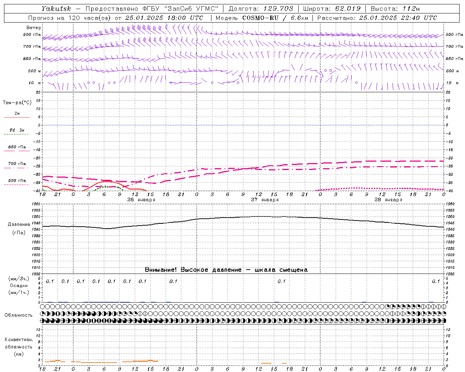
Task: Click the "700 гПа" temperature legend entry
Action: pyautogui.click(x=17, y=164)
